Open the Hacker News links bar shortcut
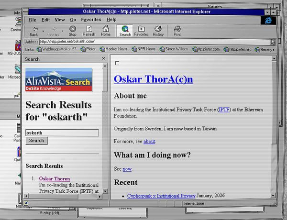Viewport: 287px width, 220px height. [x=113, y=49]
